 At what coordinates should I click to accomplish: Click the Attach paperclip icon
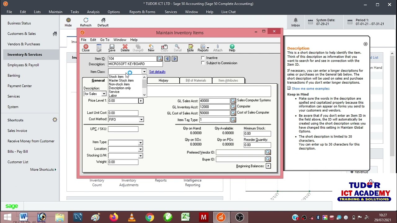coord(218,48)
